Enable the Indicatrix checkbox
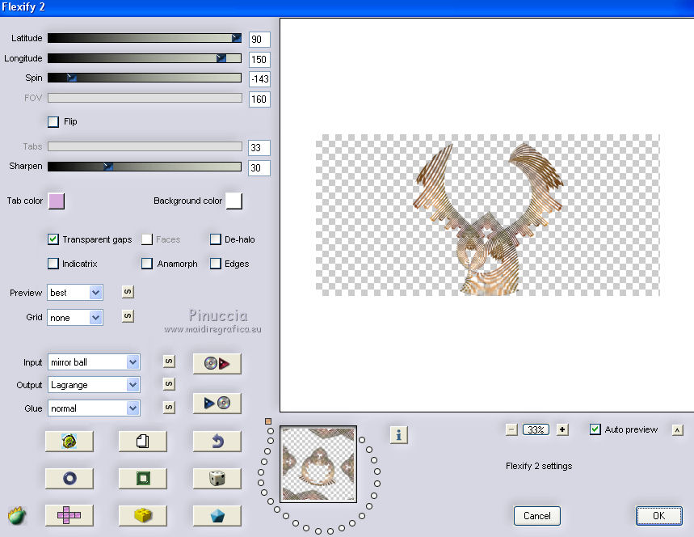Screen dimensions: 694x537 pyautogui.click(x=53, y=264)
